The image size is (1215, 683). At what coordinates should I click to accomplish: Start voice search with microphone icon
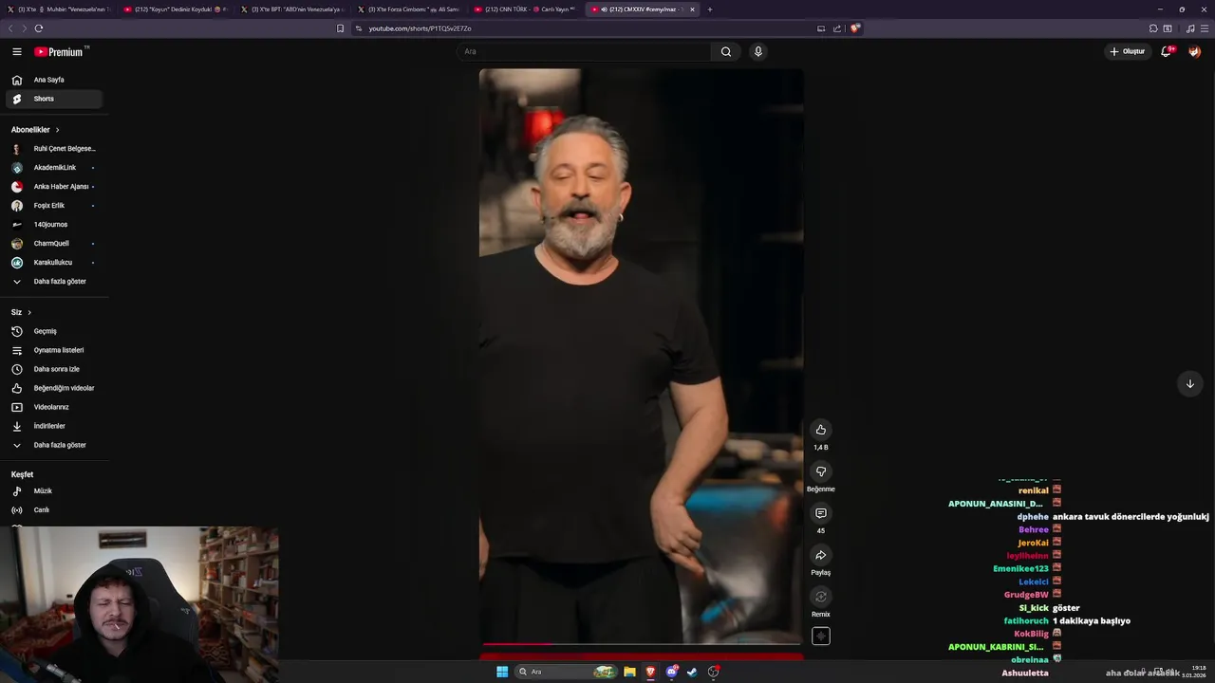coord(757,51)
